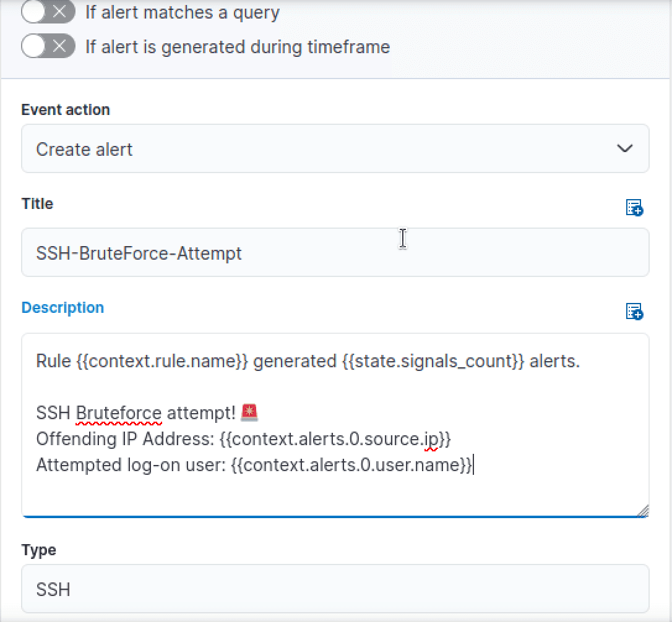Enable the "If alert matches a query" switch

(48, 12)
